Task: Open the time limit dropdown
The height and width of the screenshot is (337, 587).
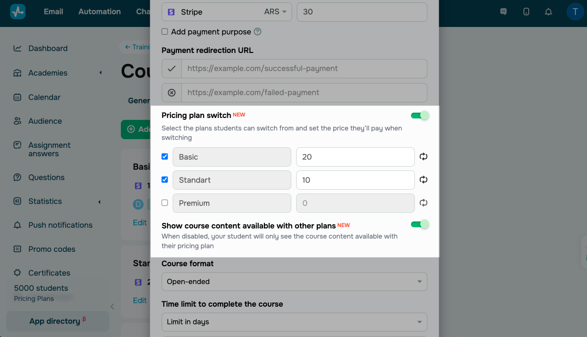Action: click(294, 322)
